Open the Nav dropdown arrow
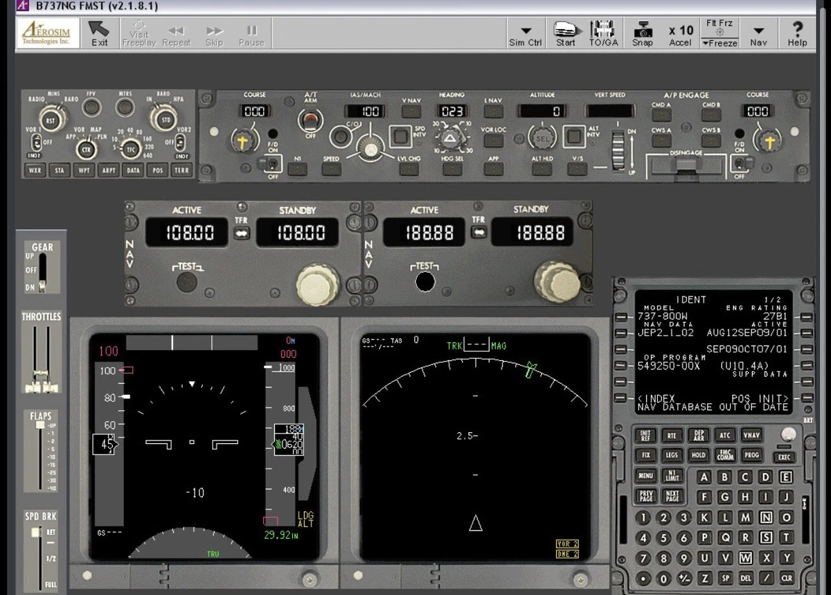The width and height of the screenshot is (831, 595). [x=759, y=31]
